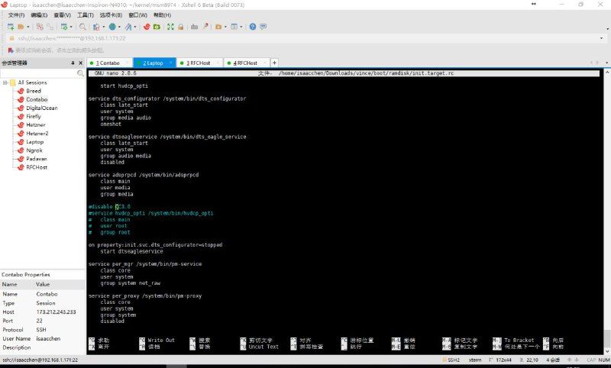Open the 查看(V) menu
611x368 pixels.
[63, 15]
